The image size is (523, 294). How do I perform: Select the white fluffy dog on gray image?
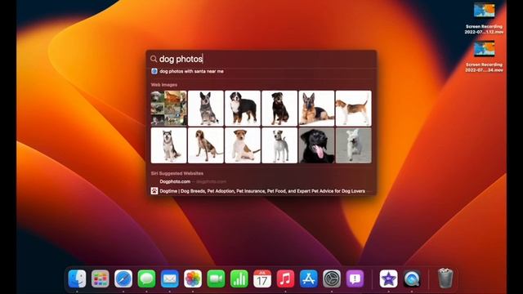pos(354,145)
